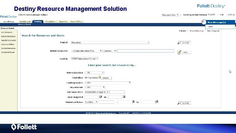The image size is (236, 133).
Task: Open calendar for Date Acquired start date
Action: pos(101,97)
